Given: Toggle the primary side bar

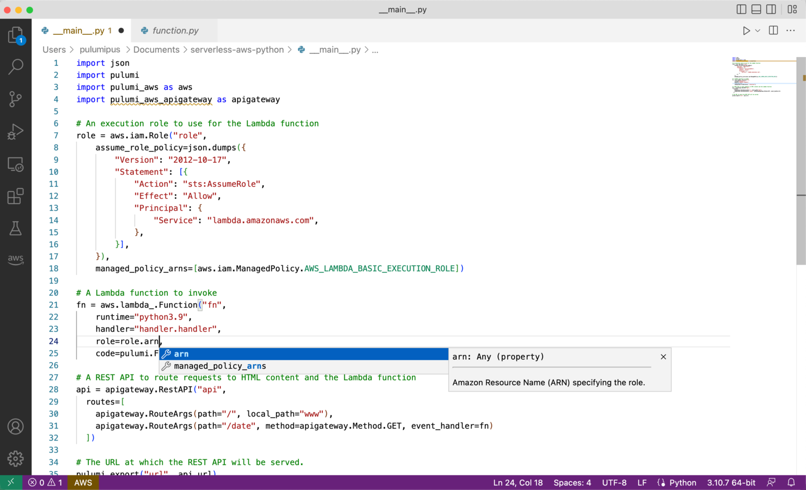Looking at the screenshot, I should [x=741, y=9].
